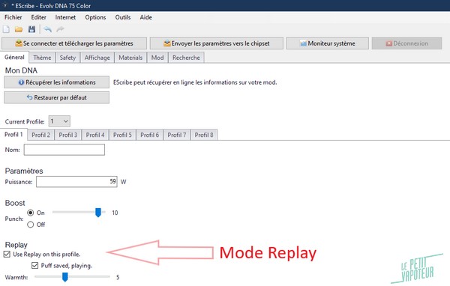The image size is (450, 286).
Task: Select the Profil 1 tab
Action: point(13,135)
